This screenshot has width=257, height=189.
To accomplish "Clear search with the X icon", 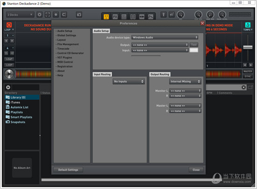I will (x=243, y=87).
